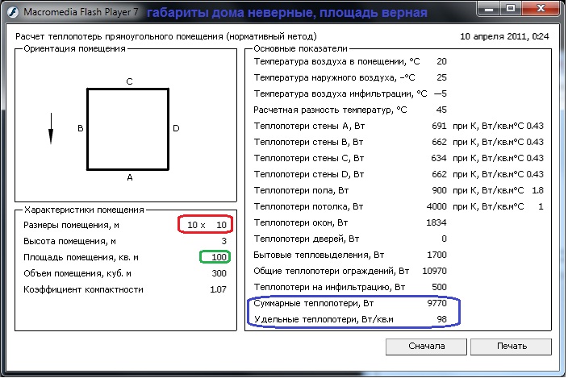
Task: Click the wall A K coefficient 0.43
Action: 536,126
